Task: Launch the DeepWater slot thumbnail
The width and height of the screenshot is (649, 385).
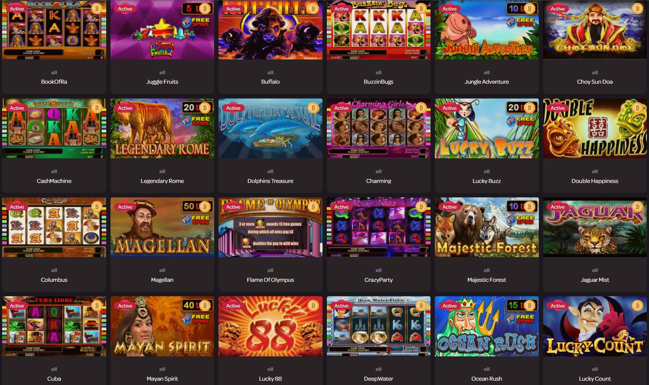Action: (x=378, y=326)
